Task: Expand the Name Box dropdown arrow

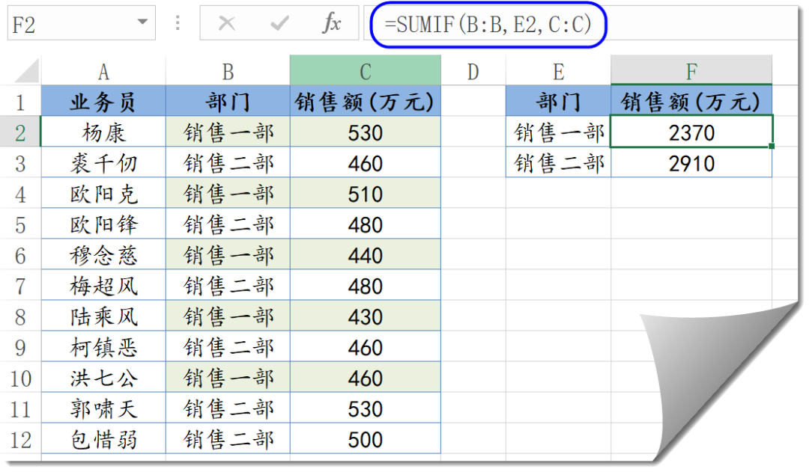Action: tap(142, 22)
